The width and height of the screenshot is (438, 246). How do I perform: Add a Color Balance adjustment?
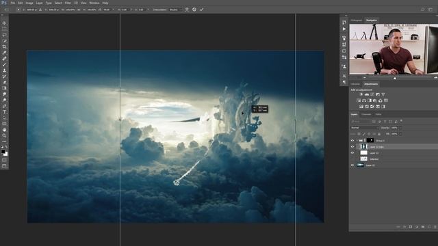pyautogui.click(x=364, y=100)
